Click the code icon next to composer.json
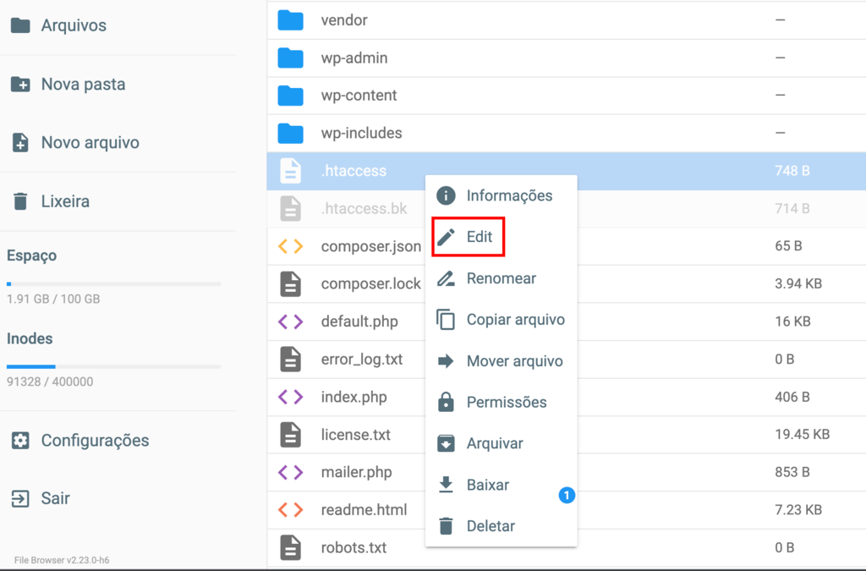Viewport: 866px width, 571px height. 291,245
